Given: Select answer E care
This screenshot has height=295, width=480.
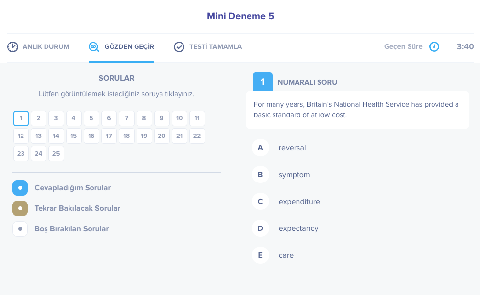Looking at the screenshot, I should [x=261, y=255].
